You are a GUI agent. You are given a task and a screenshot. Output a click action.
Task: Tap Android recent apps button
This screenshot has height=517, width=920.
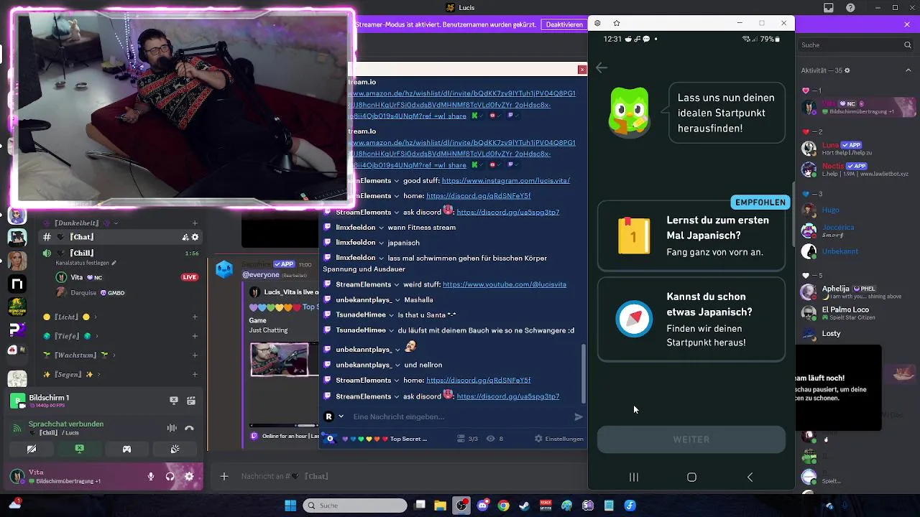tap(634, 478)
